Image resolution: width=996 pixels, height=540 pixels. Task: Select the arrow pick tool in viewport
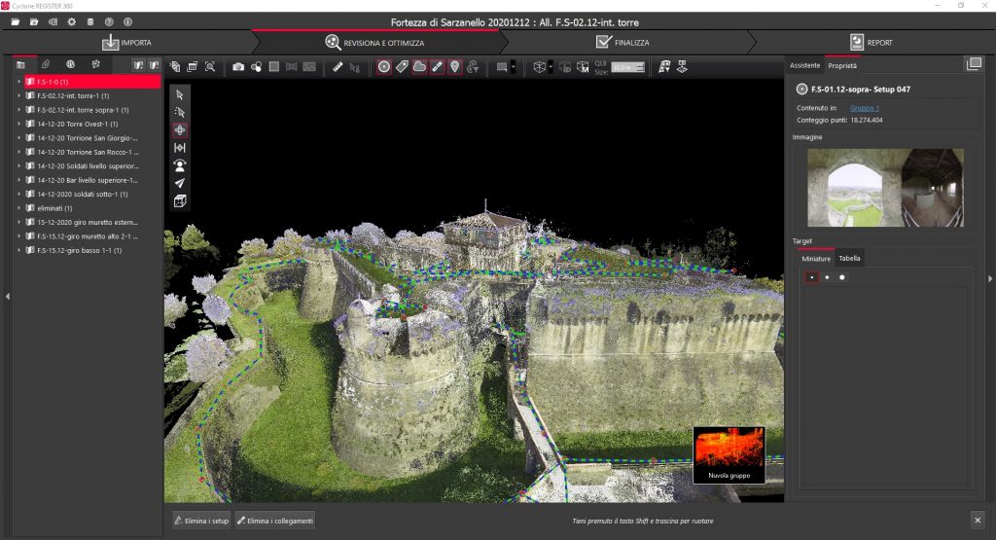click(179, 94)
